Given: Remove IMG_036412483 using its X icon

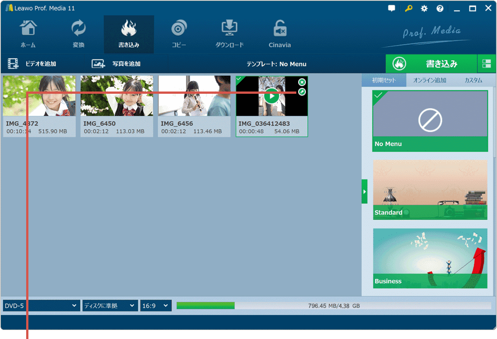Looking at the screenshot, I should pyautogui.click(x=302, y=82).
